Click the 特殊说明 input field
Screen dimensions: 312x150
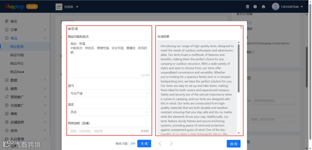[109, 131]
